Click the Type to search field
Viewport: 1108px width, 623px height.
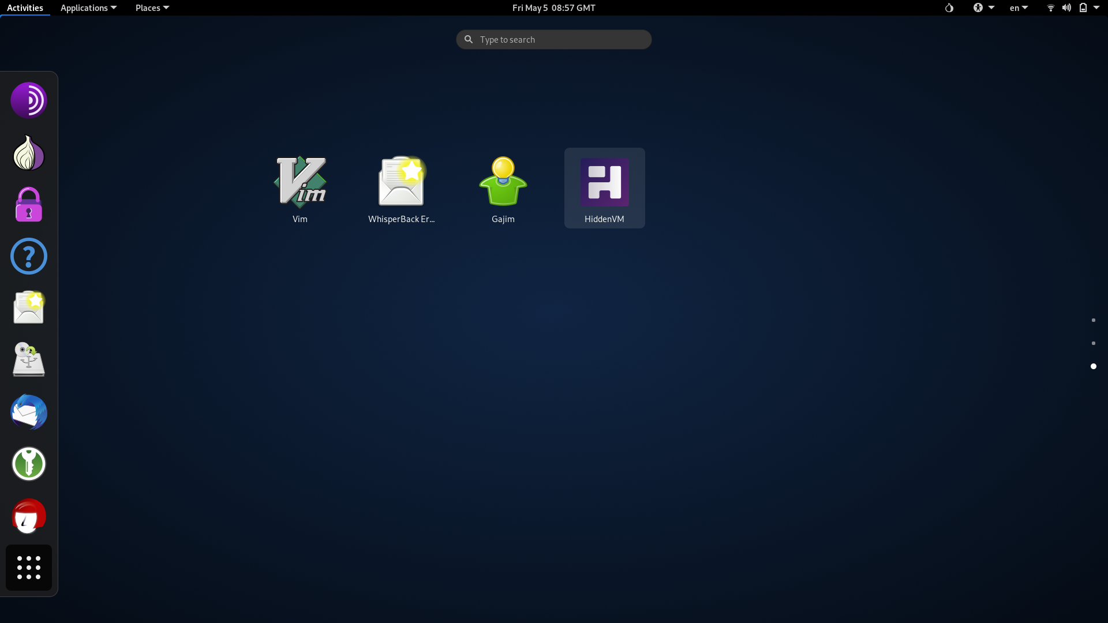tap(554, 39)
